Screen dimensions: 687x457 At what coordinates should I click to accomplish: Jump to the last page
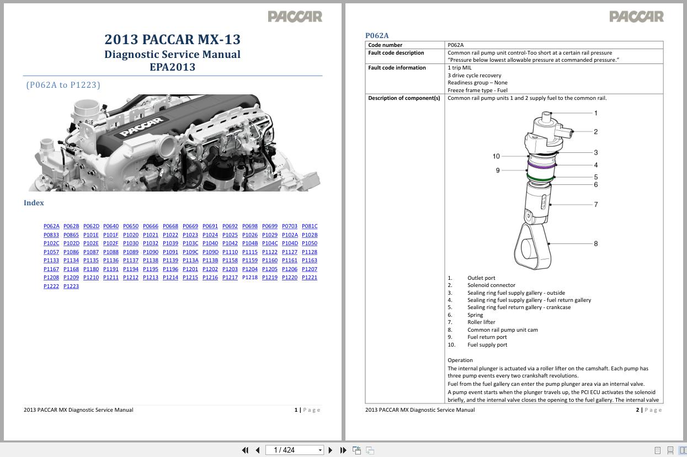tap(343, 450)
